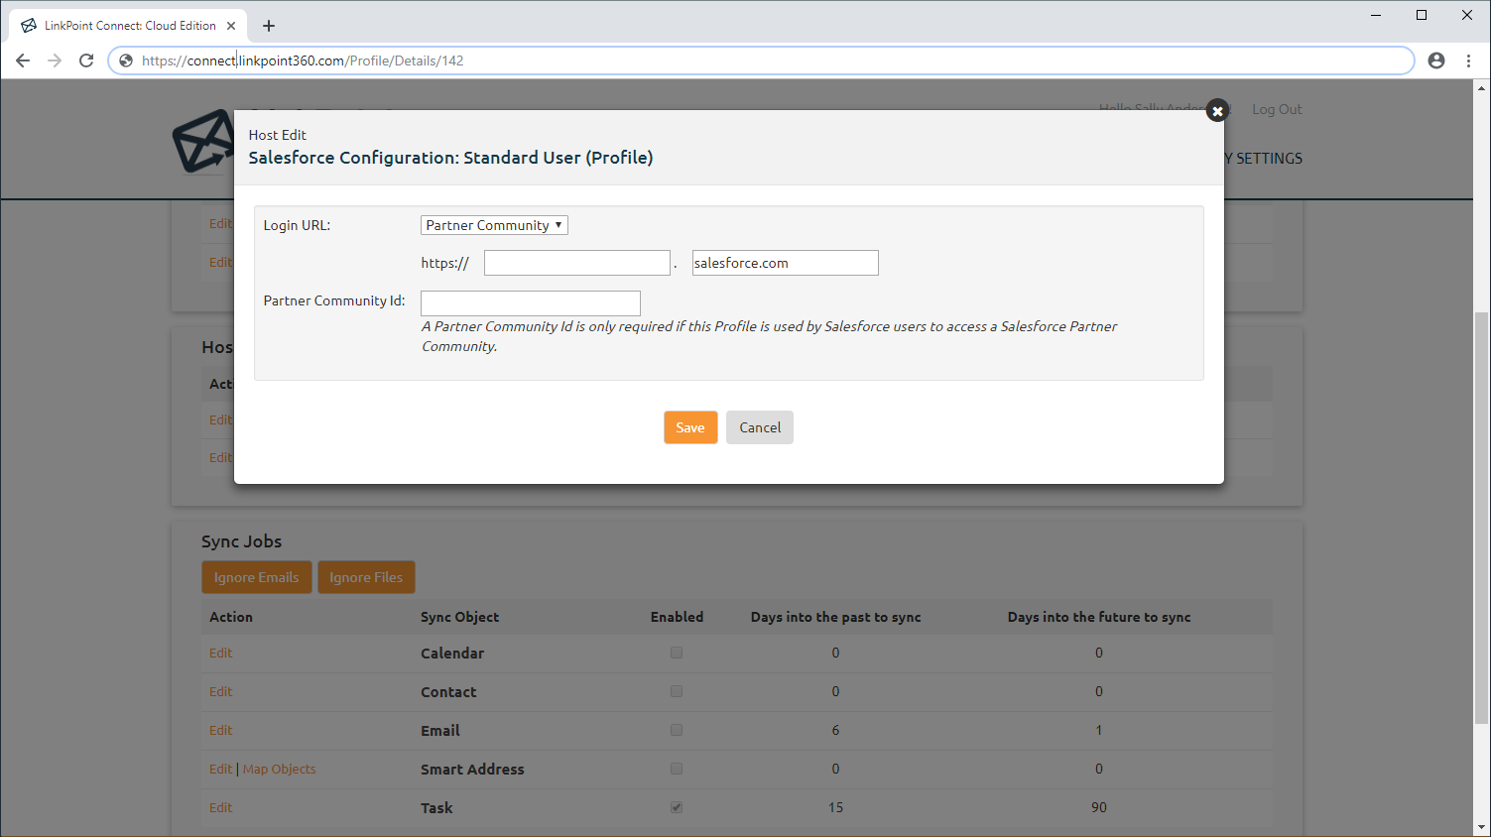Select the LinkPoint Connect: Cloud Edition tab

click(130, 26)
